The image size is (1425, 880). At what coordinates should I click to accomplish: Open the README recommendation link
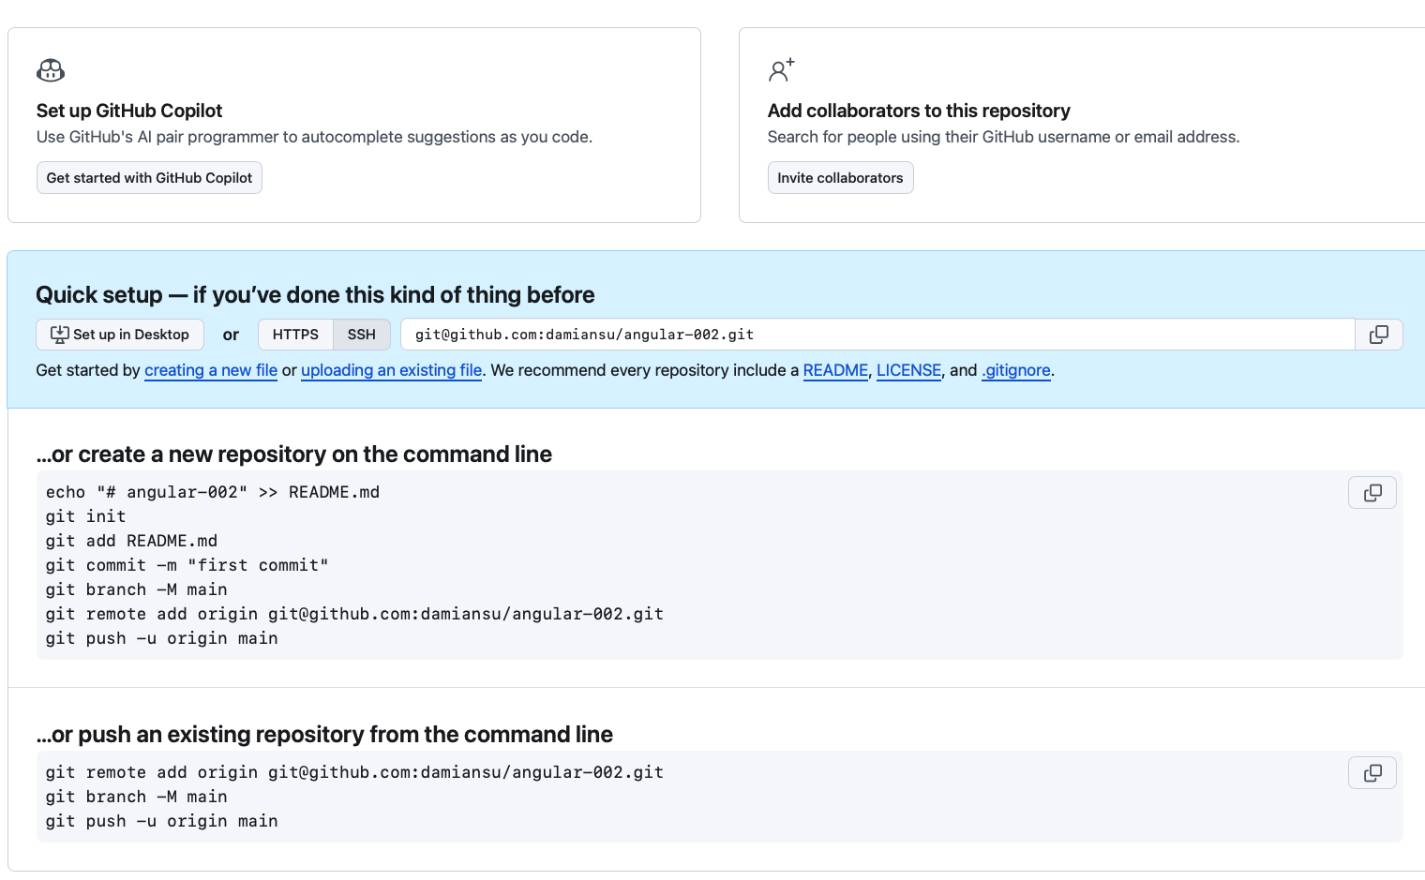click(x=835, y=370)
